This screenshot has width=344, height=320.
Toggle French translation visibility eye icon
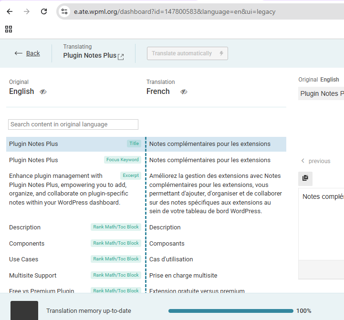pyautogui.click(x=184, y=92)
